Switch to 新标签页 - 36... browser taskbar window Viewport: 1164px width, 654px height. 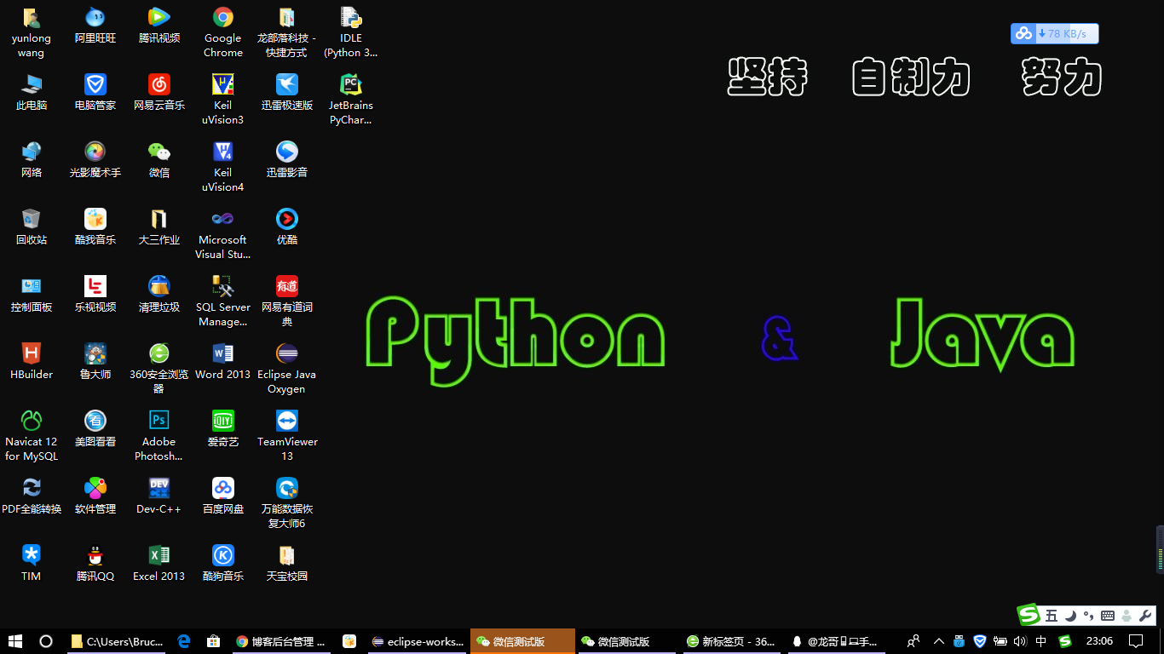732,641
